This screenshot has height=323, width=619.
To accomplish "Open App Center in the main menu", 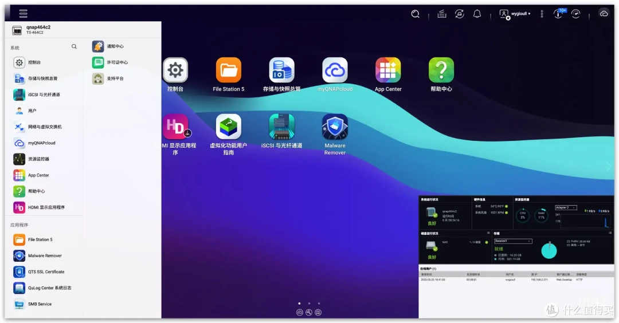I will pos(31,175).
